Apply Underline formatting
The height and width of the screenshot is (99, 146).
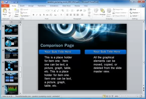pos(40,15)
